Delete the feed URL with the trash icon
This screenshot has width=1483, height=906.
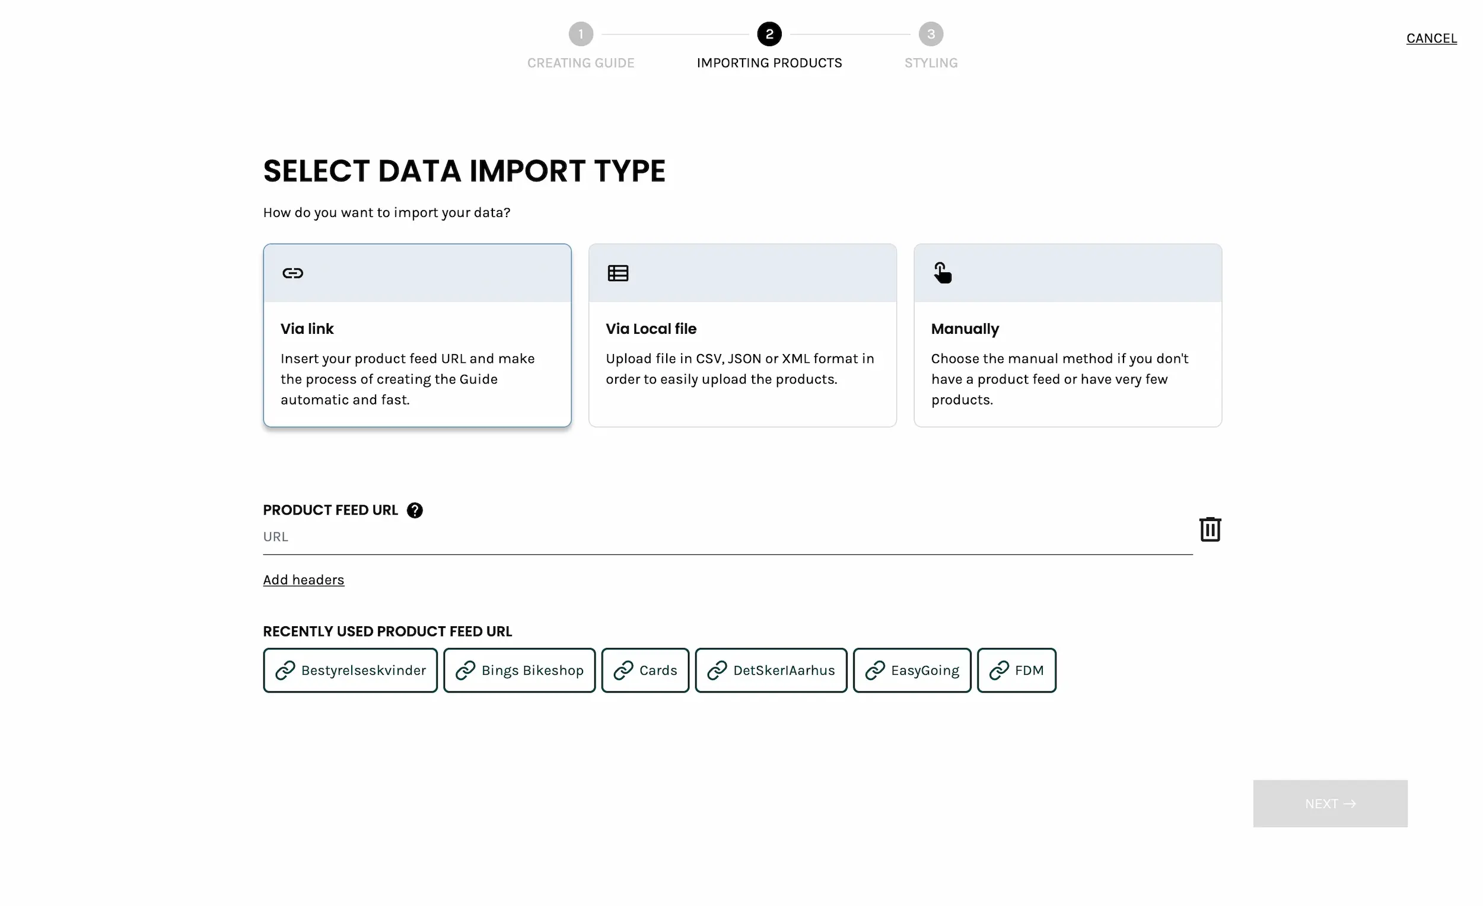tap(1210, 529)
